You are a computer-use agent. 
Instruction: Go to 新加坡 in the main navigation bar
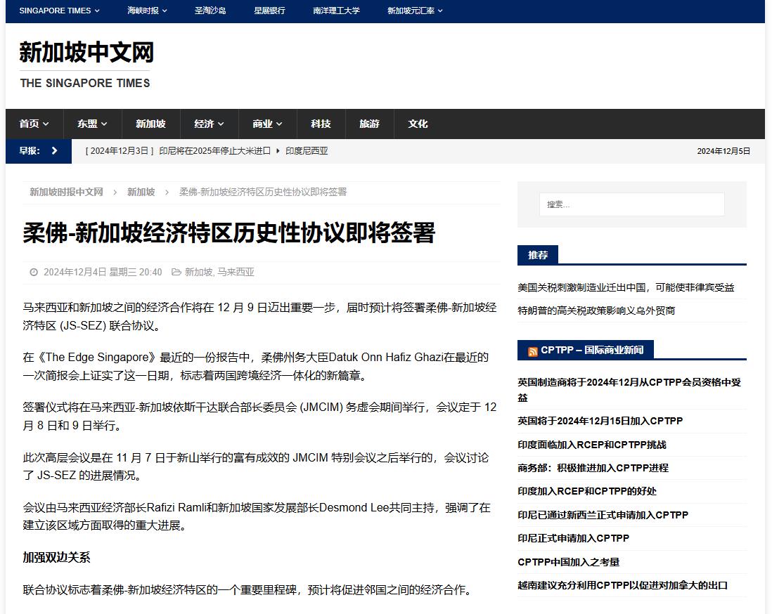[150, 124]
